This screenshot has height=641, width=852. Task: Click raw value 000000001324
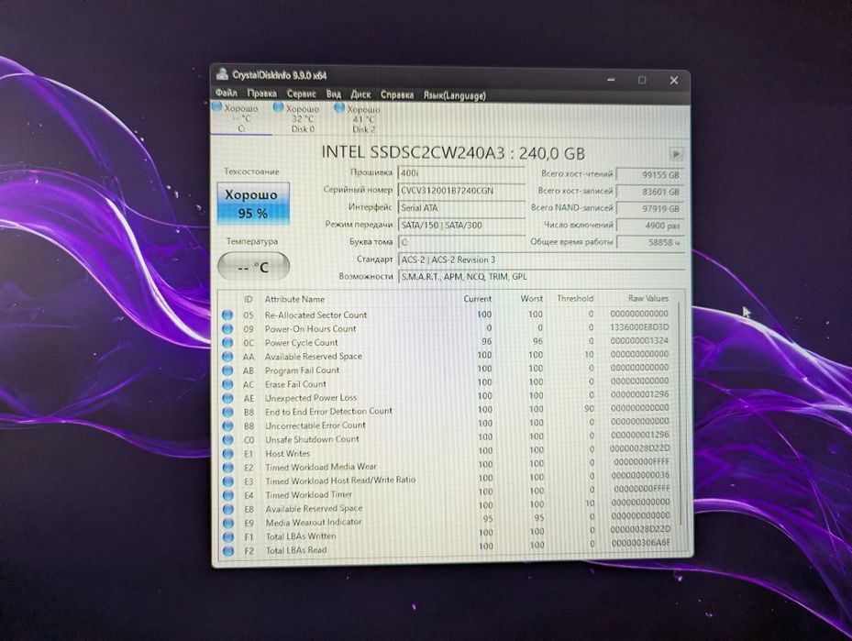click(x=639, y=340)
